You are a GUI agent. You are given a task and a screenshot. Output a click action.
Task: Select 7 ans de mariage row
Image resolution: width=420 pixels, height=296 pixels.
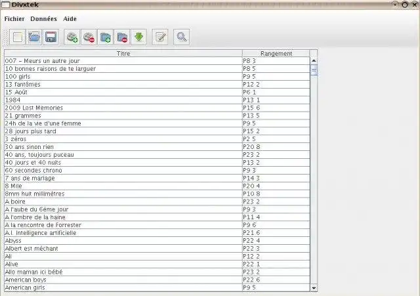157,178
